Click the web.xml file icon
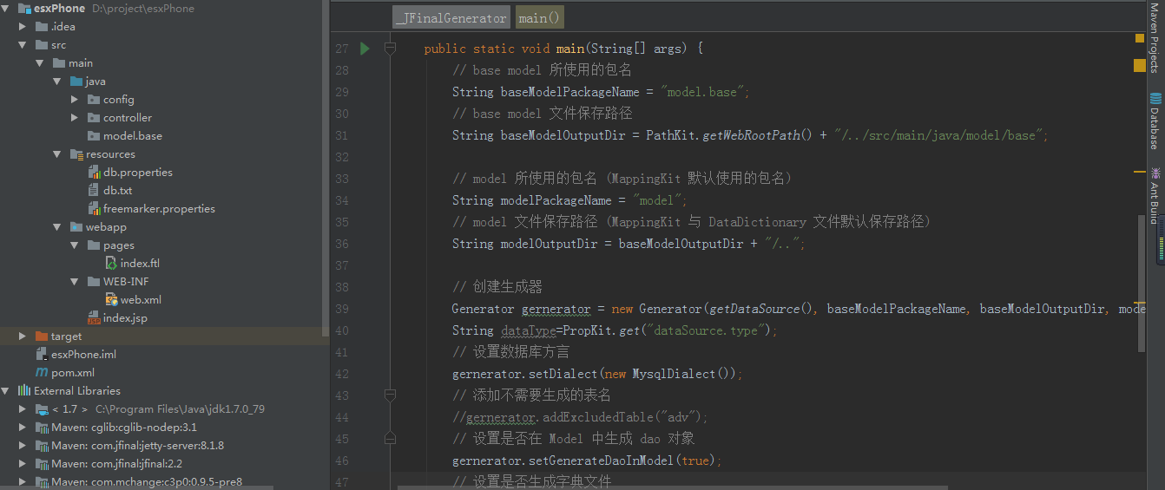 [112, 299]
